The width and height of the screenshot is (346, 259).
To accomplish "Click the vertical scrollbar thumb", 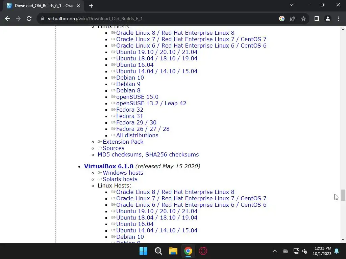I will coord(343,195).
